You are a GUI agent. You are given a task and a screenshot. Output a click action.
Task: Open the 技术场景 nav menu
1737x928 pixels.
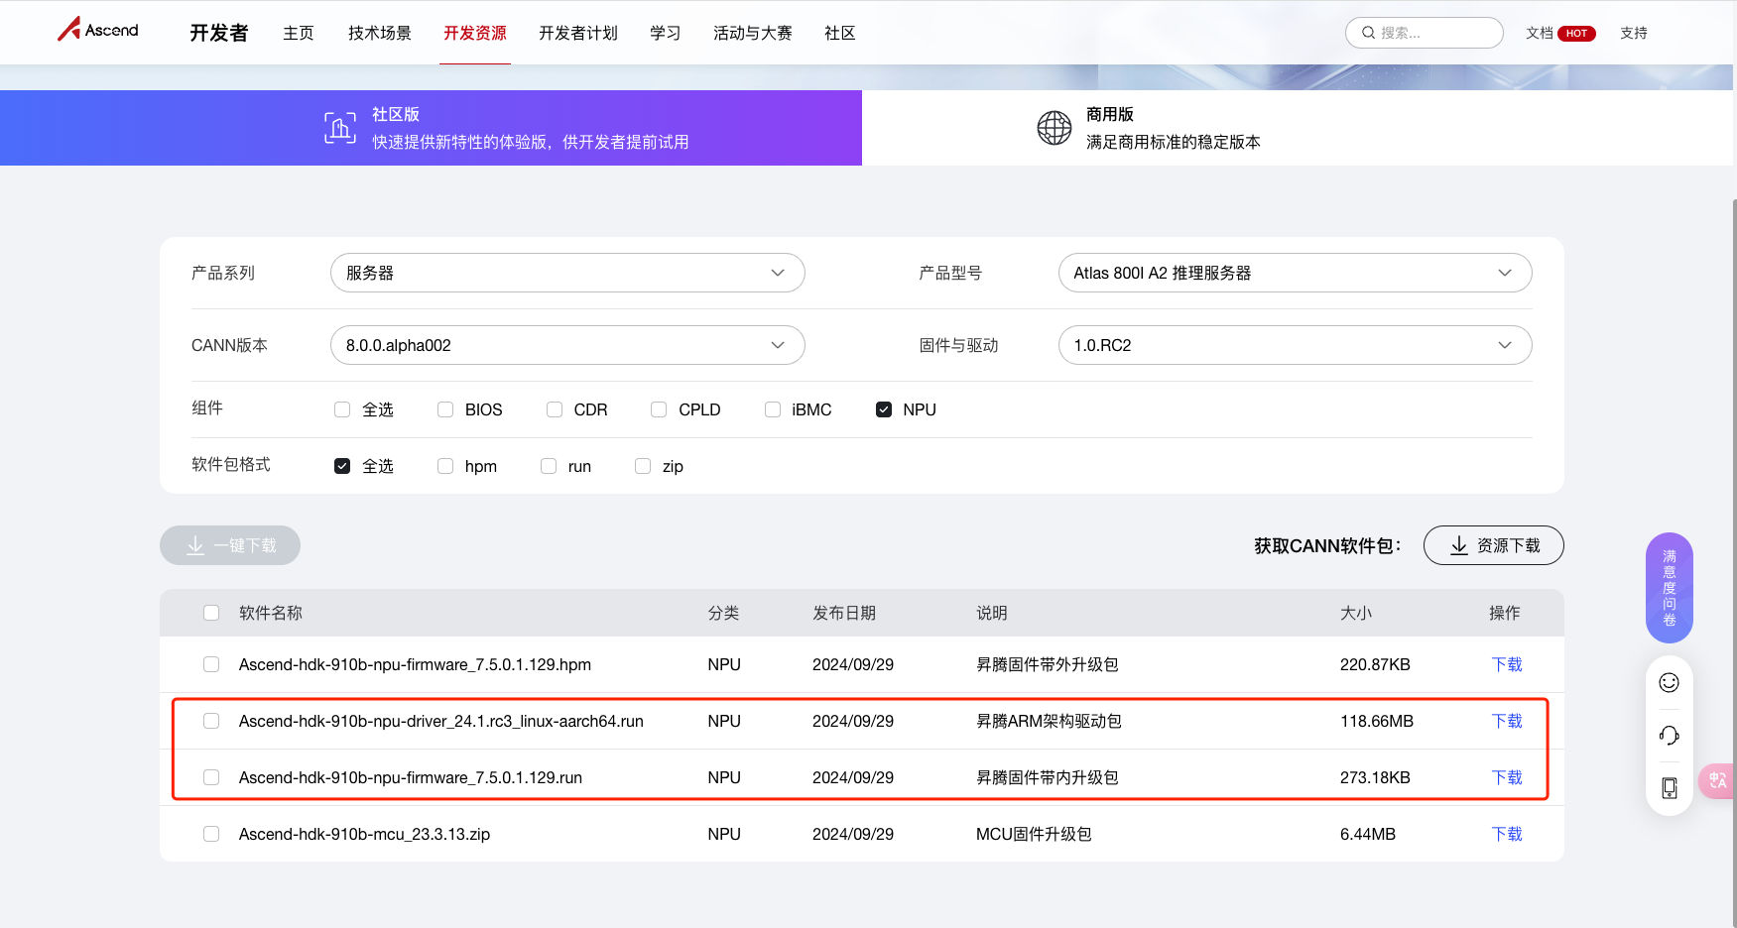(380, 33)
